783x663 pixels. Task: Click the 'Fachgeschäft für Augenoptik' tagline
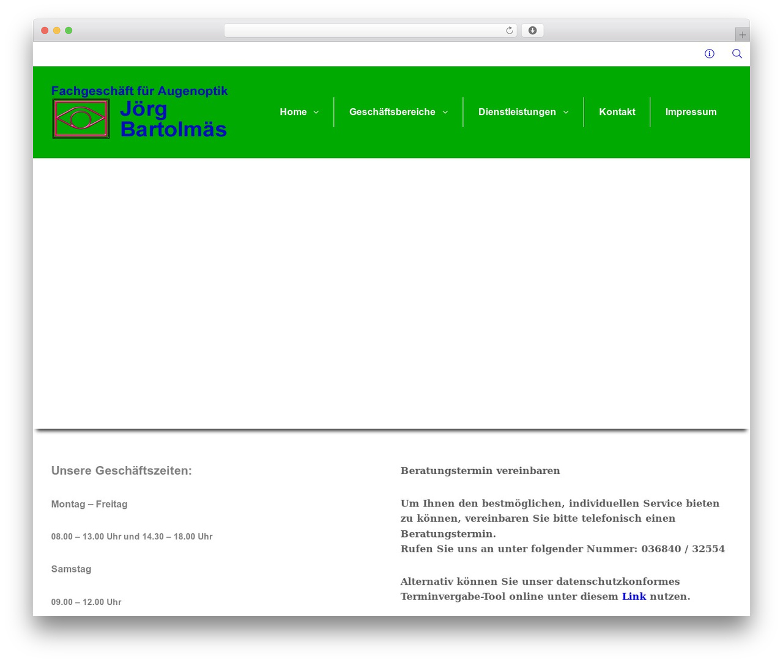tap(139, 91)
